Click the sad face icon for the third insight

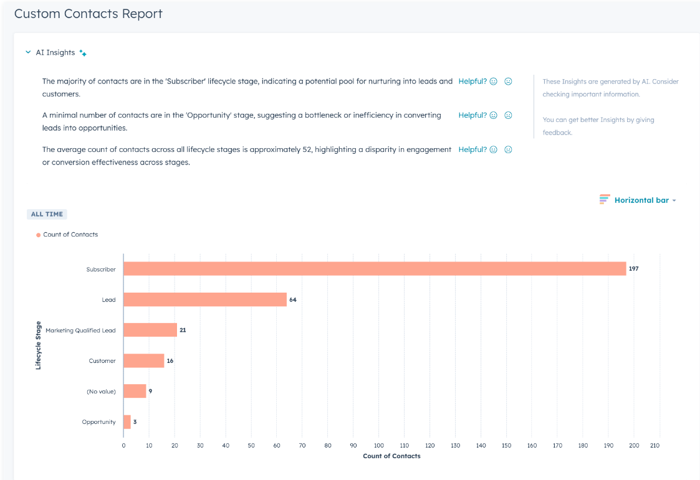[x=508, y=149]
